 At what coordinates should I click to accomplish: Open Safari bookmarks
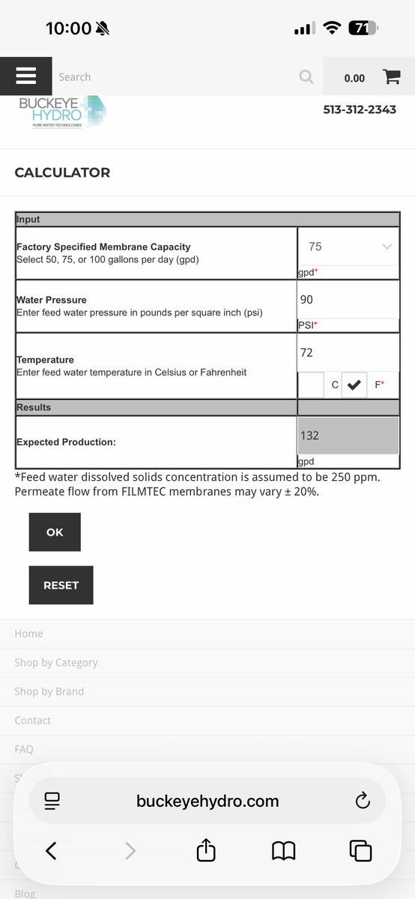click(283, 850)
